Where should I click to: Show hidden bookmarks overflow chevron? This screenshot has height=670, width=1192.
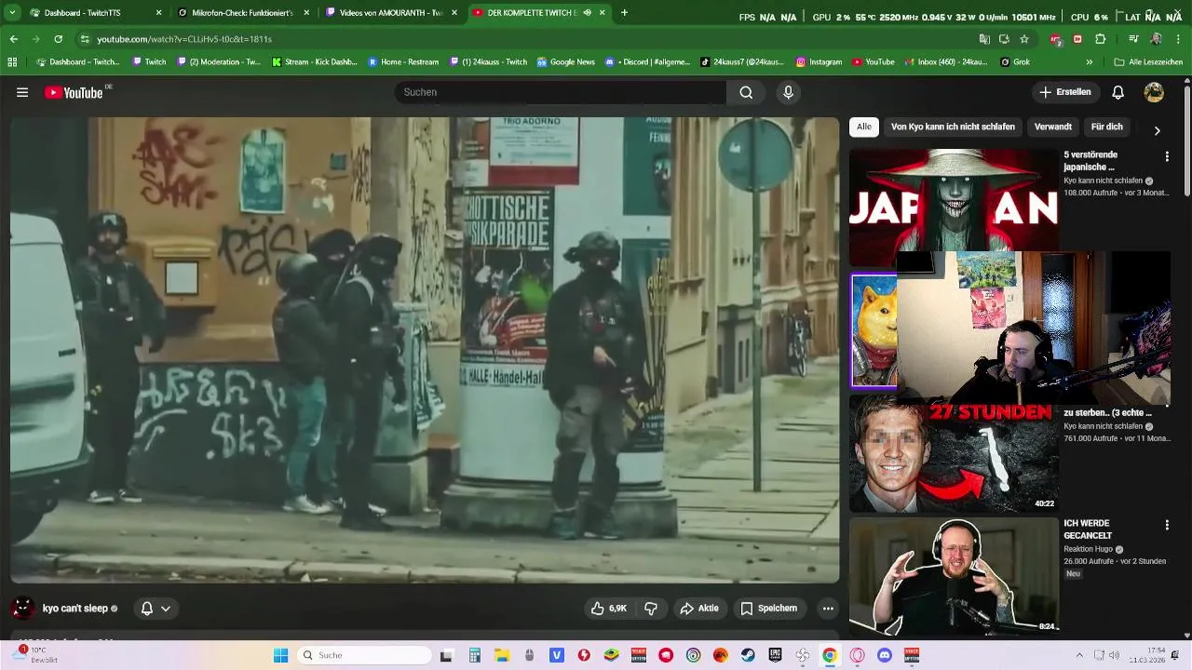click(1090, 61)
